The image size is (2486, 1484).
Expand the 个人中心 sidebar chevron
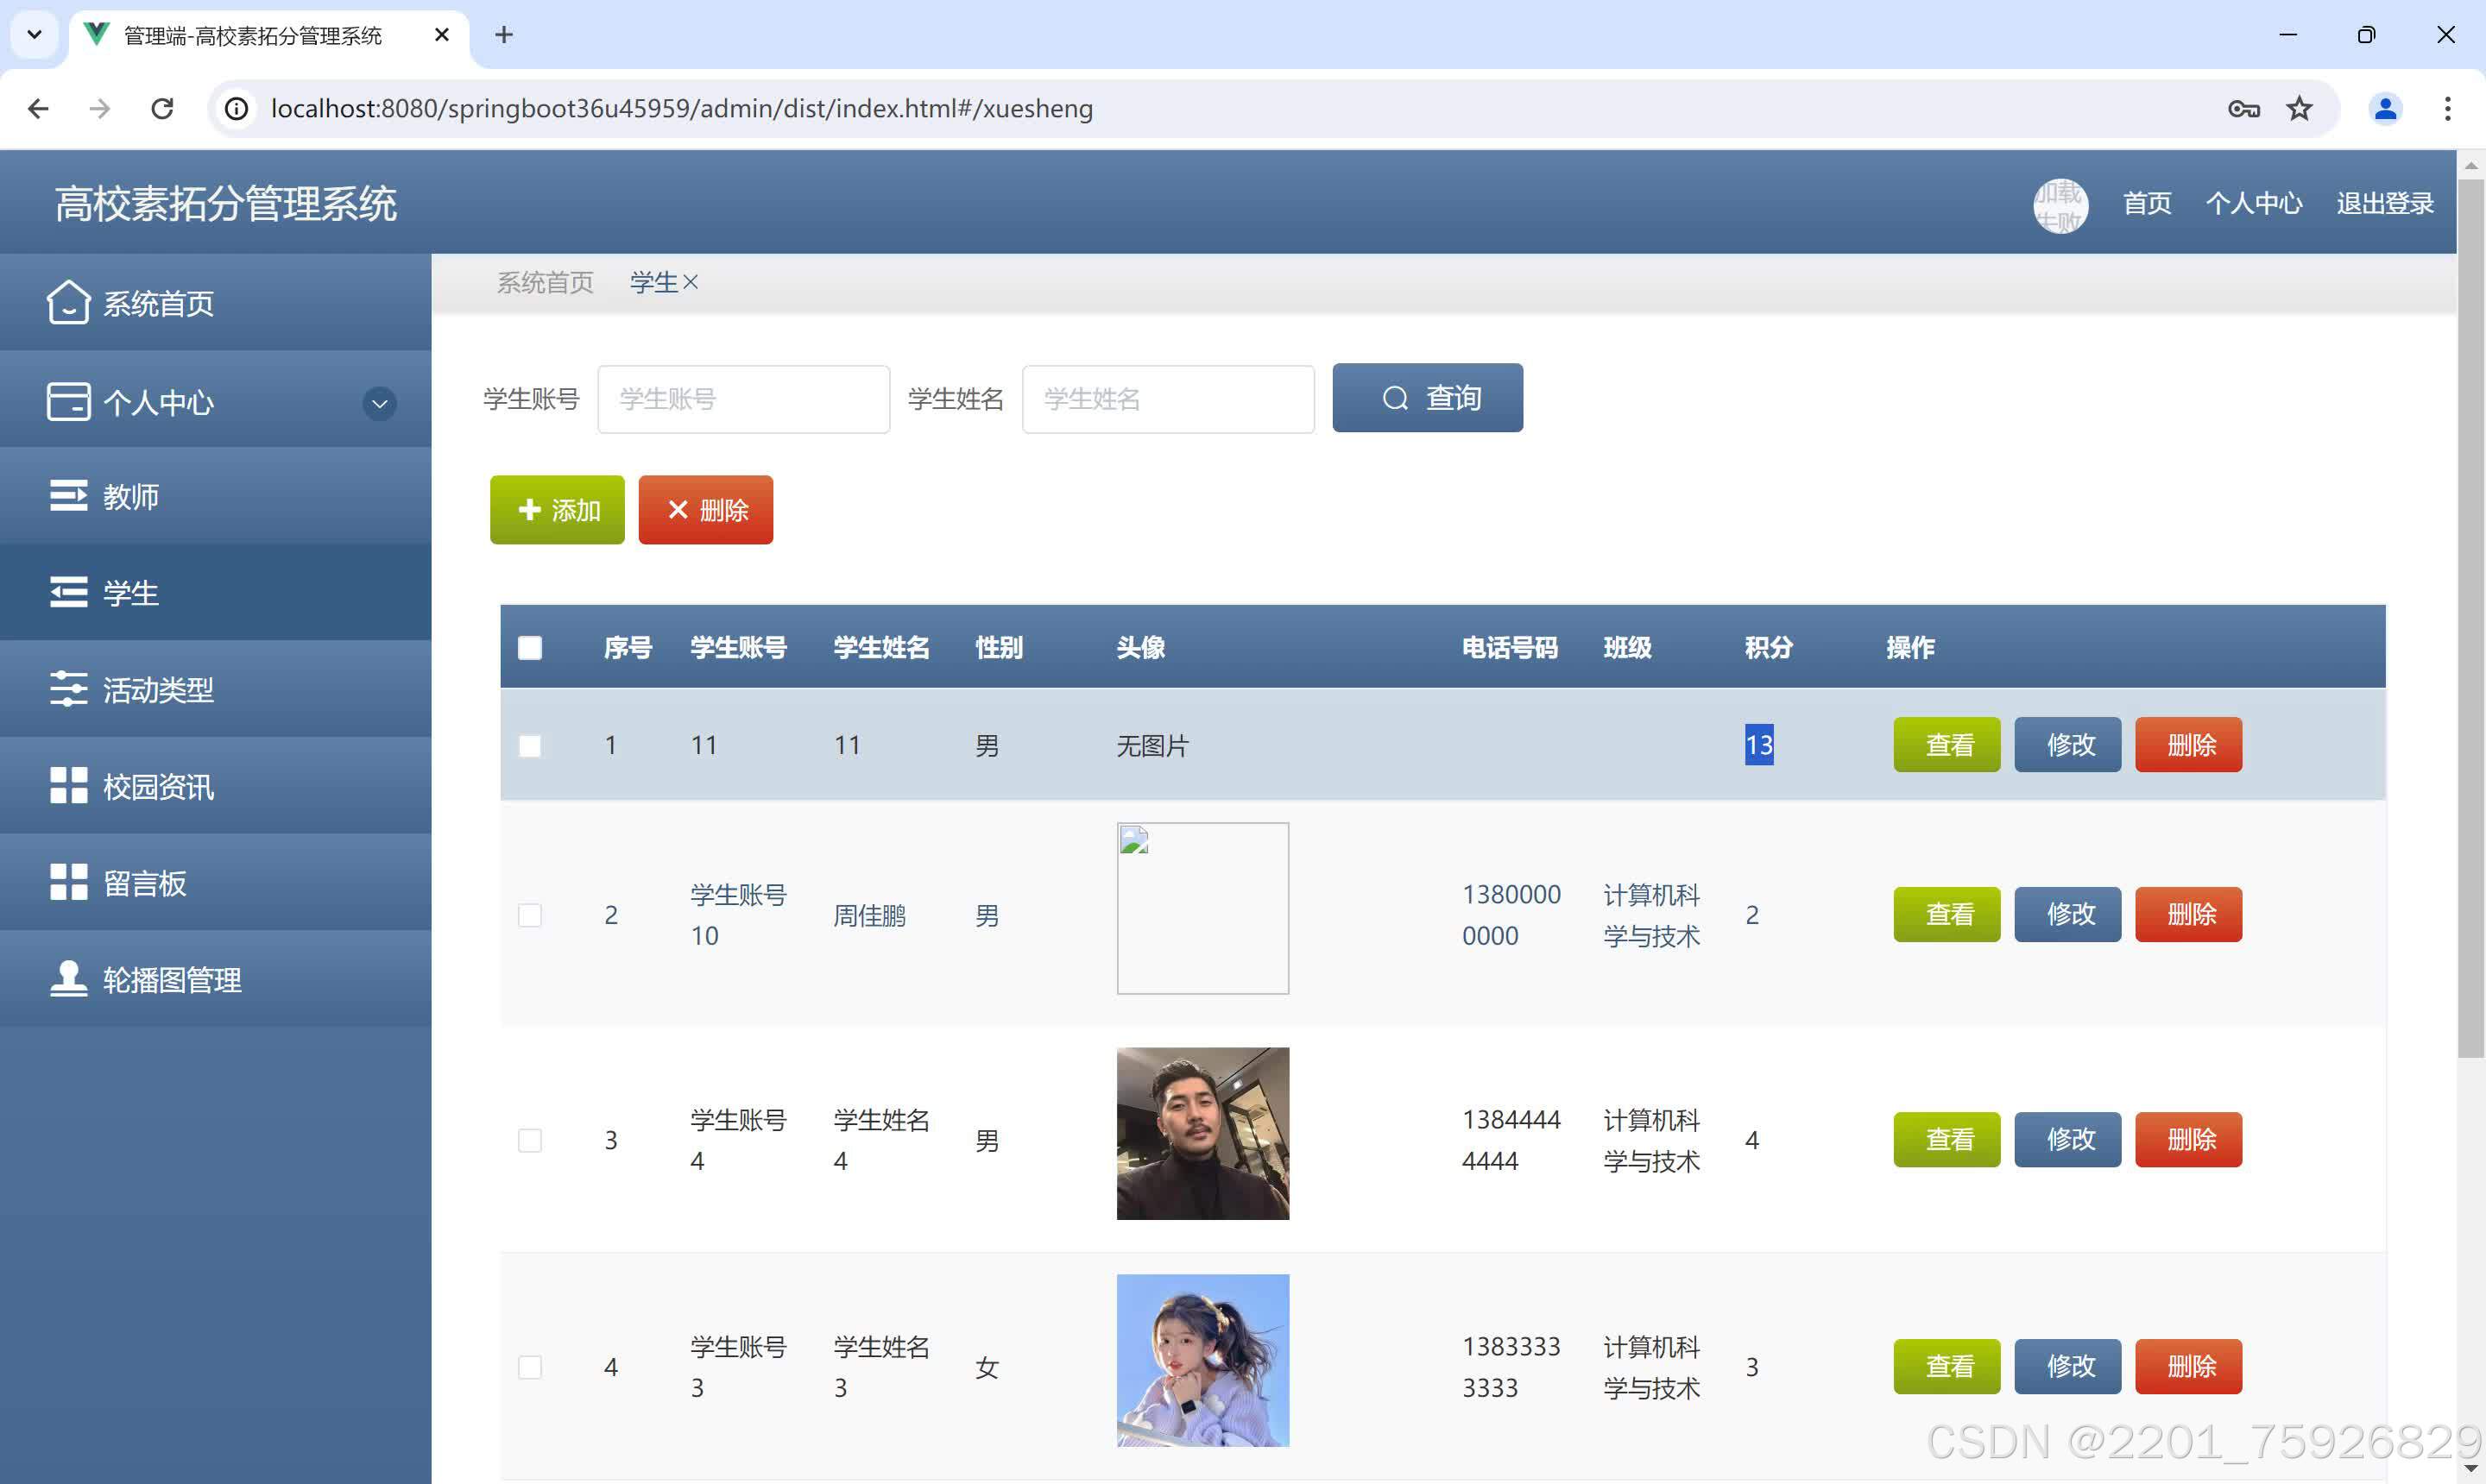click(x=379, y=403)
